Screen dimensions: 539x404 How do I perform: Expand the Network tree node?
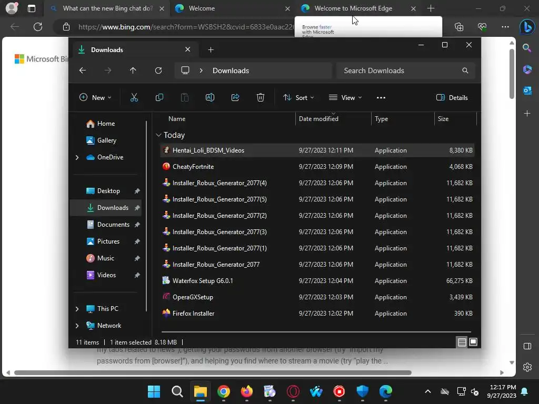point(77,326)
